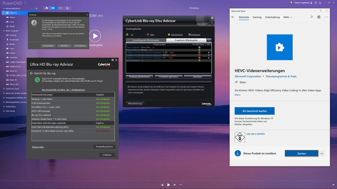Click the user icon next to Volker Lingelbach
Image resolution: width=337 pixels, height=189 pixels.
point(311,3)
